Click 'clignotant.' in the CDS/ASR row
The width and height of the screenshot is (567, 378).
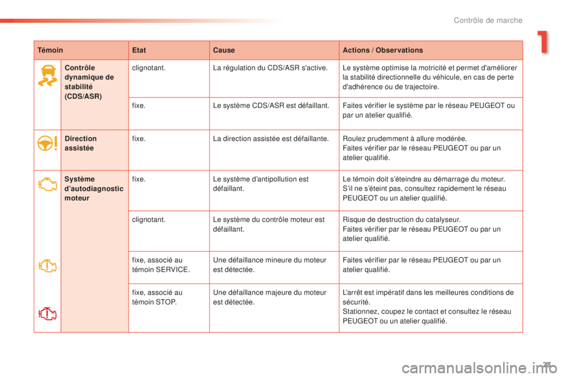pyautogui.click(x=149, y=68)
